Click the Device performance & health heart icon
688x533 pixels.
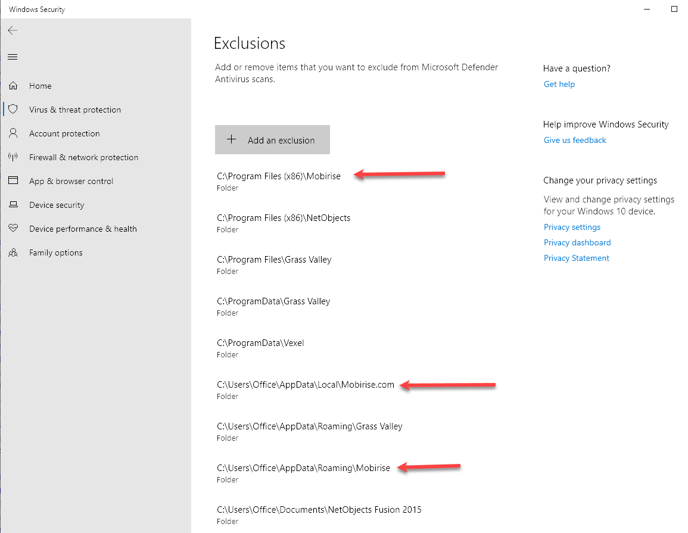point(13,229)
